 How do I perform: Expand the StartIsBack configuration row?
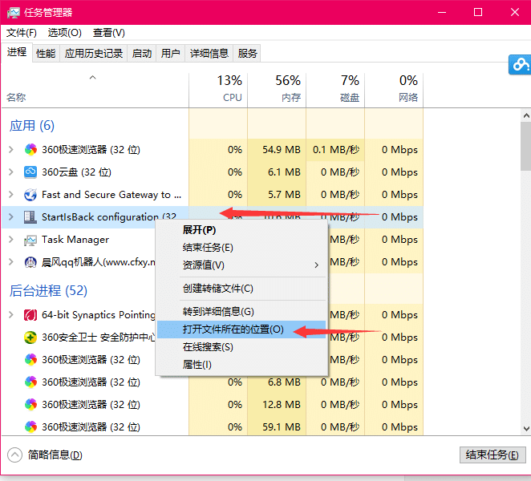11,217
